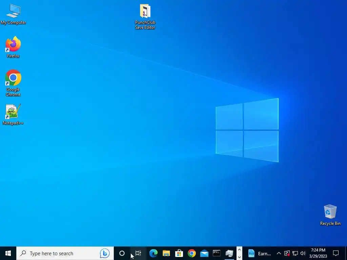Open File Explorer from the taskbar
Image resolution: width=347 pixels, height=260 pixels.
[x=166, y=253]
